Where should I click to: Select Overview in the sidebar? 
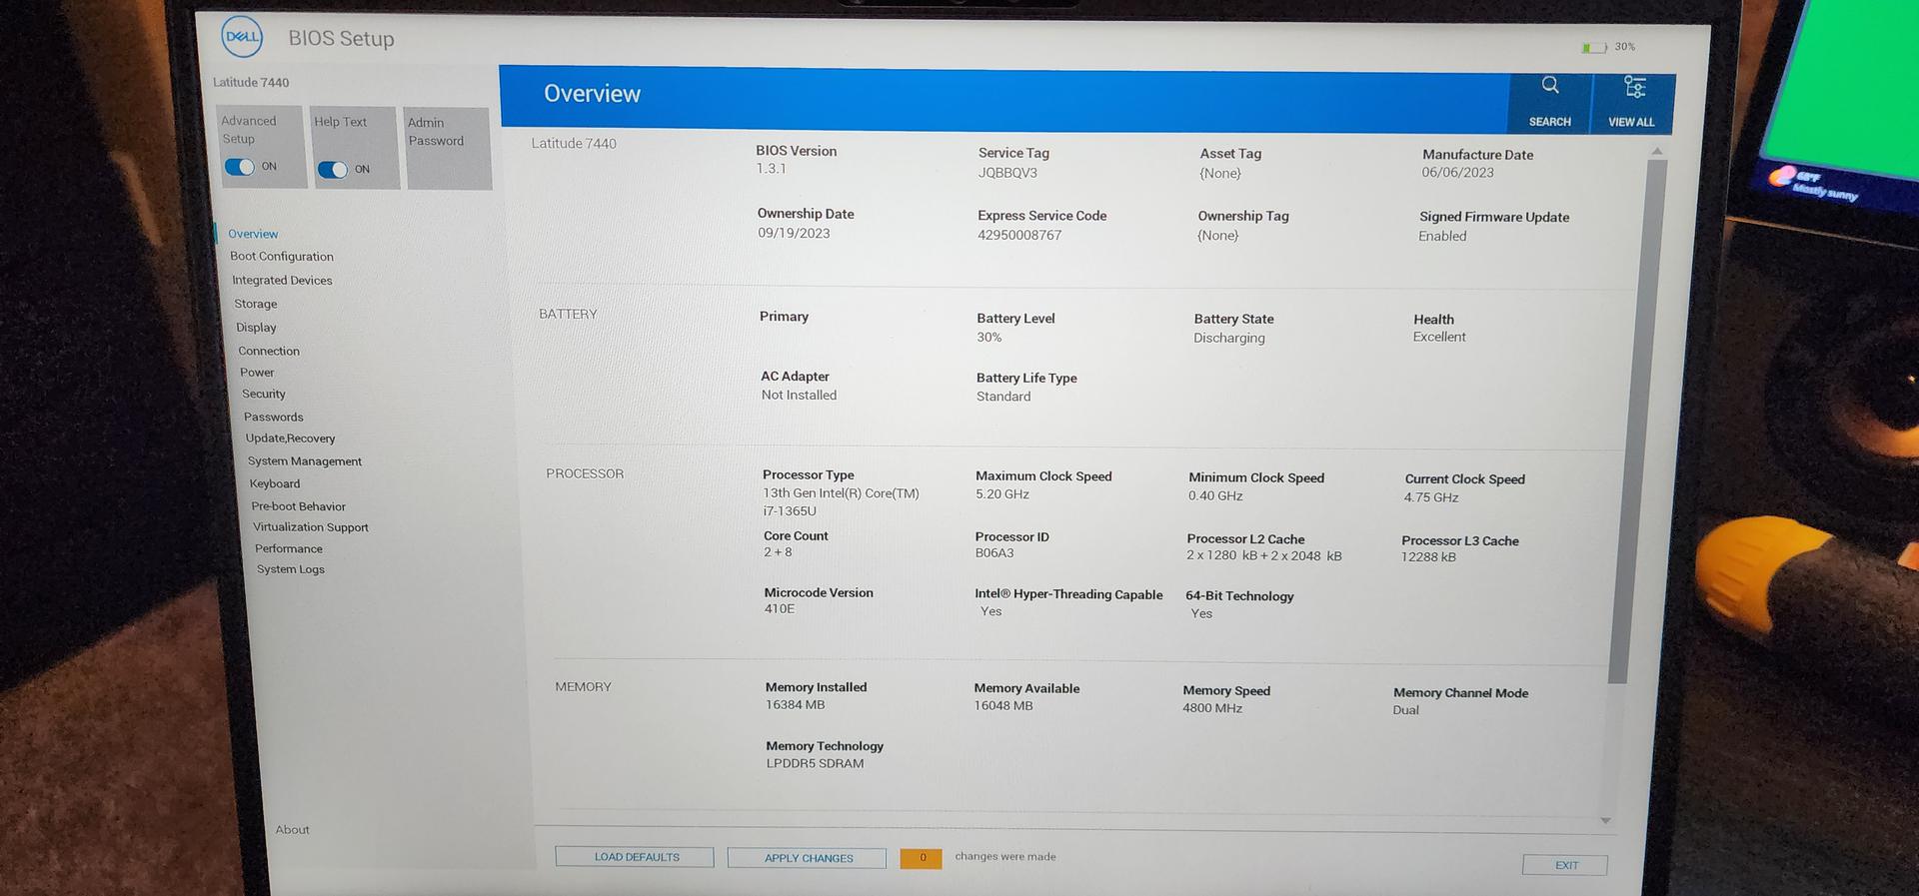click(253, 234)
